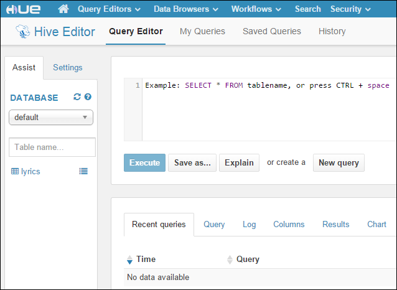Go to the Hue home icon
Image resolution: width=397 pixels, height=290 pixels.
63,9
